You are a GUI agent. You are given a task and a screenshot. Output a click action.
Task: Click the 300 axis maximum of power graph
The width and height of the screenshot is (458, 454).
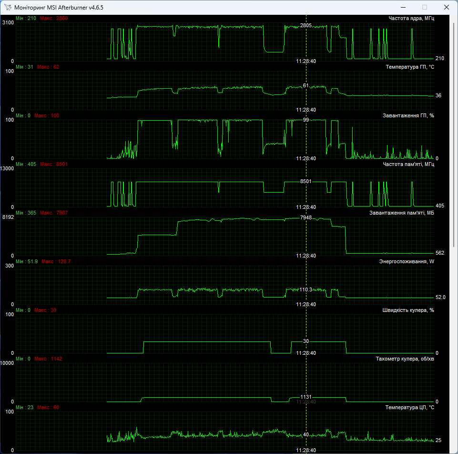pyautogui.click(x=10, y=266)
